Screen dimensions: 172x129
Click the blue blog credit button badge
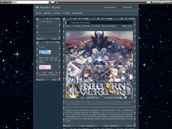pyautogui.click(x=45, y=52)
